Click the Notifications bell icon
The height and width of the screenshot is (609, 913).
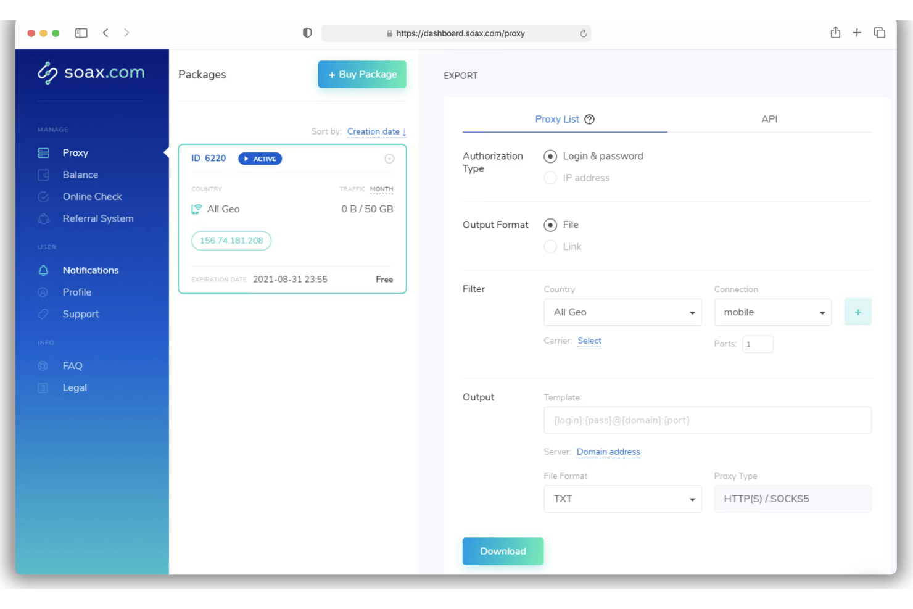coord(43,270)
